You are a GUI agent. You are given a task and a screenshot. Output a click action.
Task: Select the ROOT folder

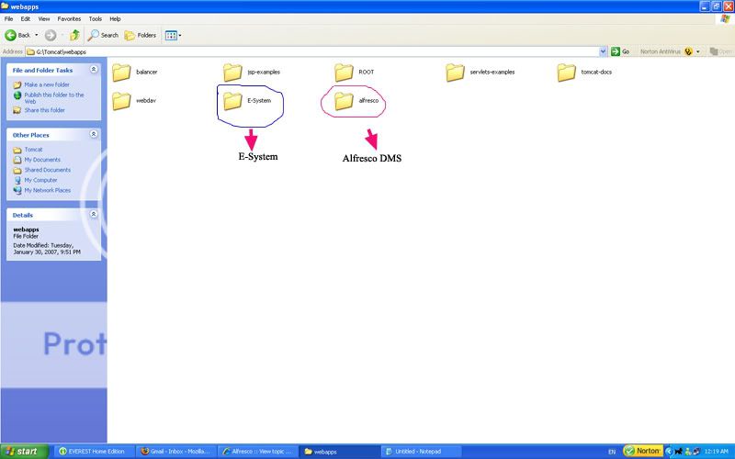click(345, 73)
